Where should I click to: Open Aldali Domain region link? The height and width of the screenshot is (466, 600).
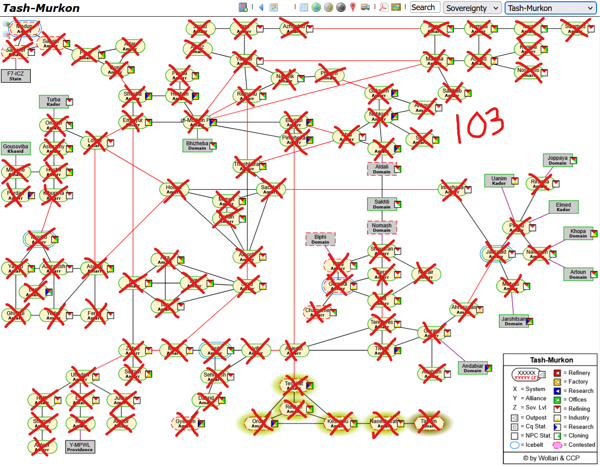point(382,169)
